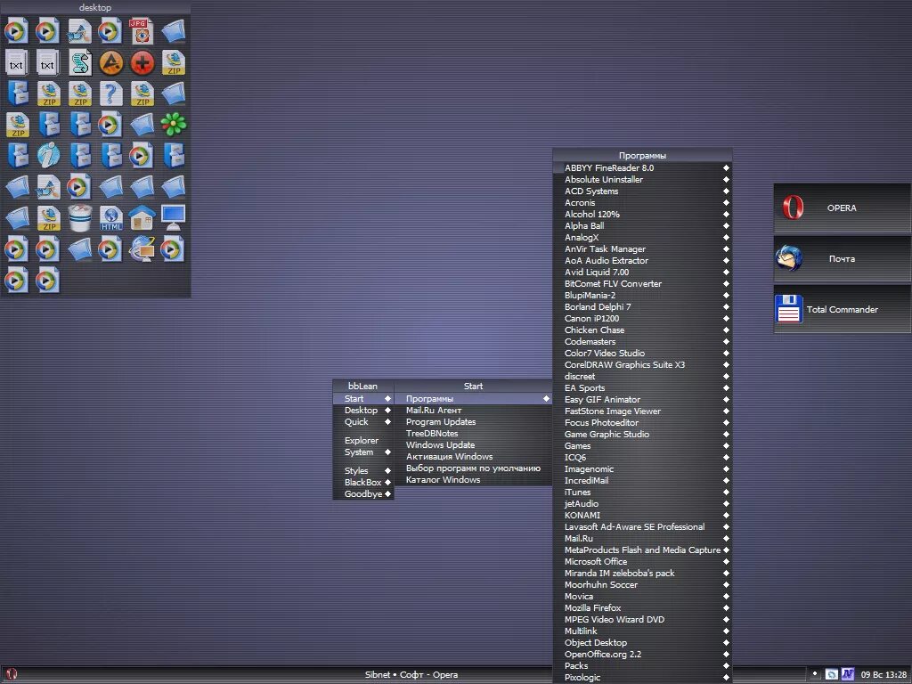This screenshot has height=684, width=912.
Task: Open Miranda IM zeleboba's pack folder
Action: pyautogui.click(x=642, y=574)
